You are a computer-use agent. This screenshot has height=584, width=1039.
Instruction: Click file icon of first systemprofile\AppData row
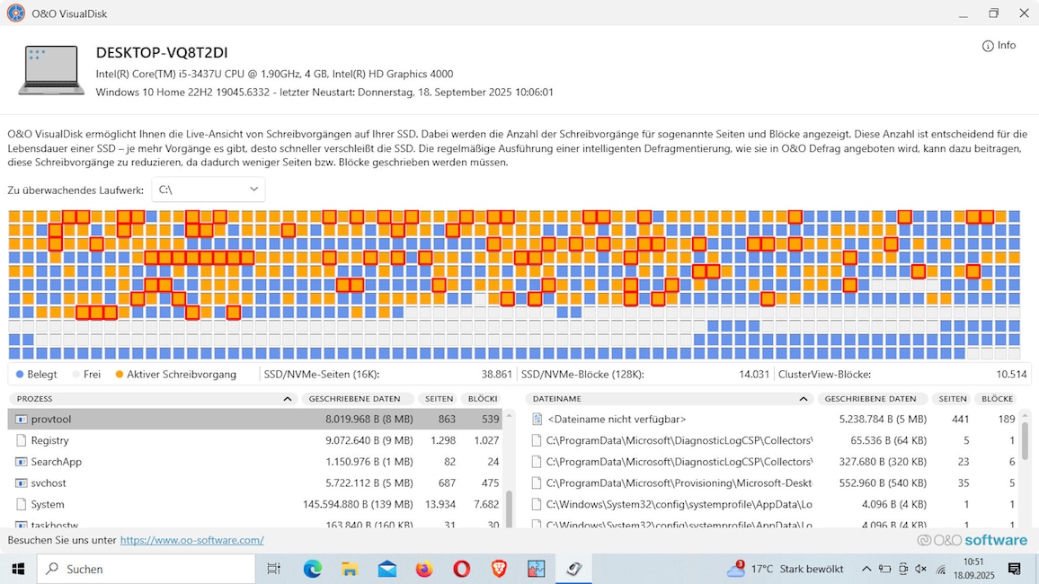tap(537, 504)
